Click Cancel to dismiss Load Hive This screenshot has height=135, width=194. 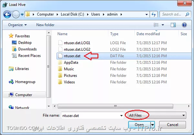(x=172, y=125)
